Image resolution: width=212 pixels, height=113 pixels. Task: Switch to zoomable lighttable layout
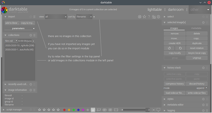(x=99, y=110)
